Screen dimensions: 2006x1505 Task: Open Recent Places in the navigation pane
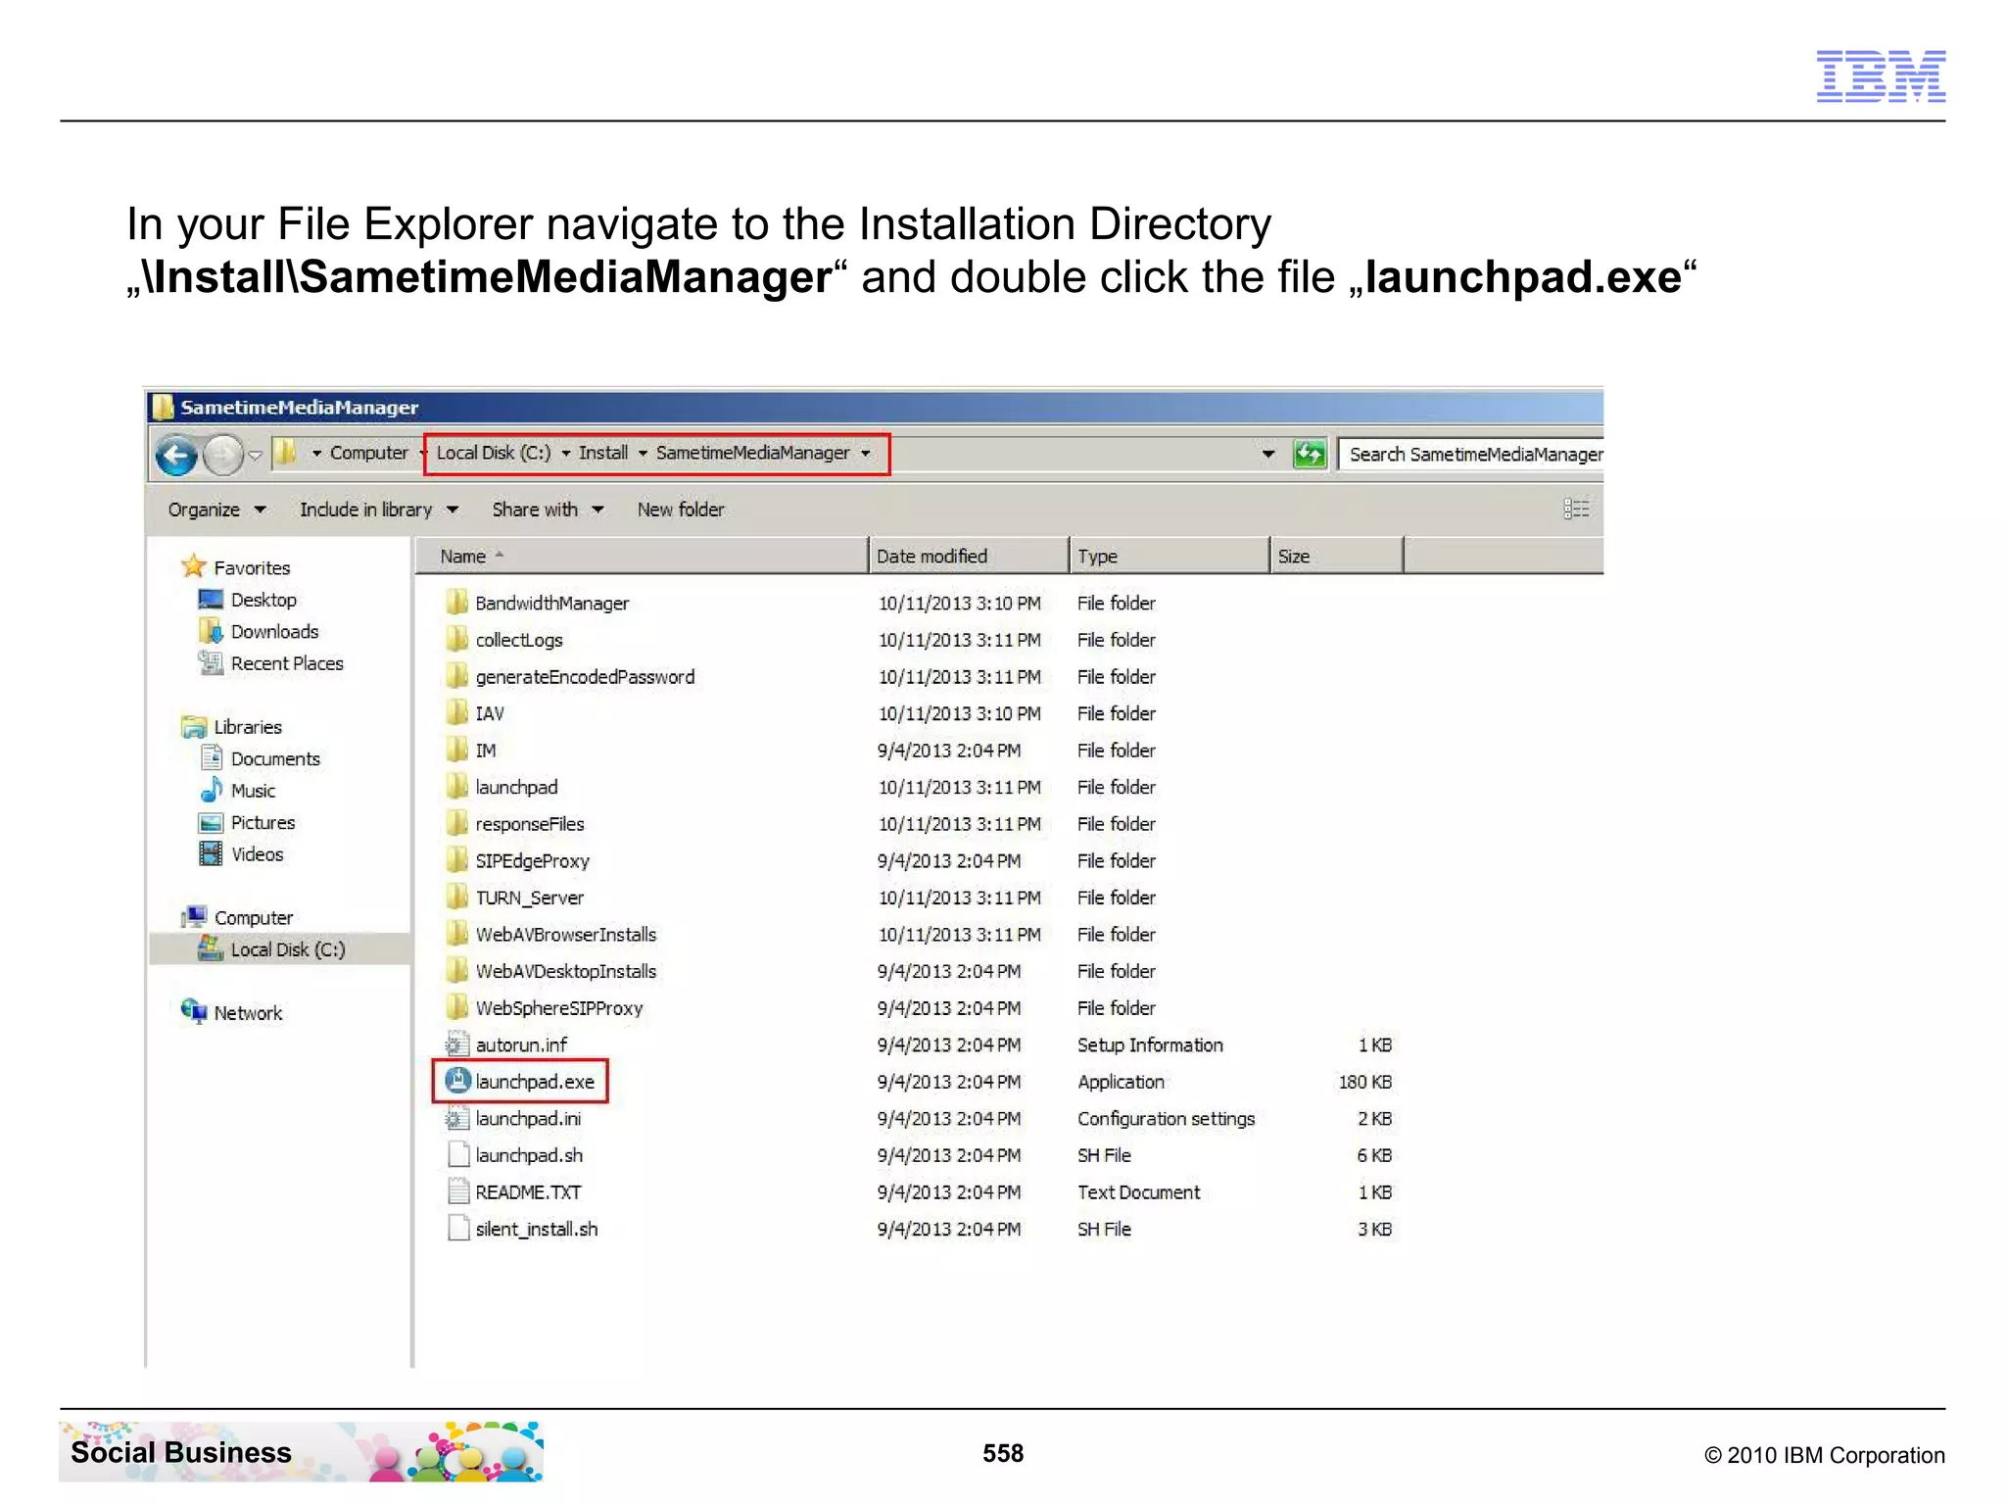pos(271,663)
